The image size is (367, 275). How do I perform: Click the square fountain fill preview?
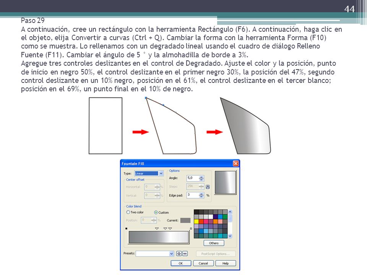pos(225,183)
